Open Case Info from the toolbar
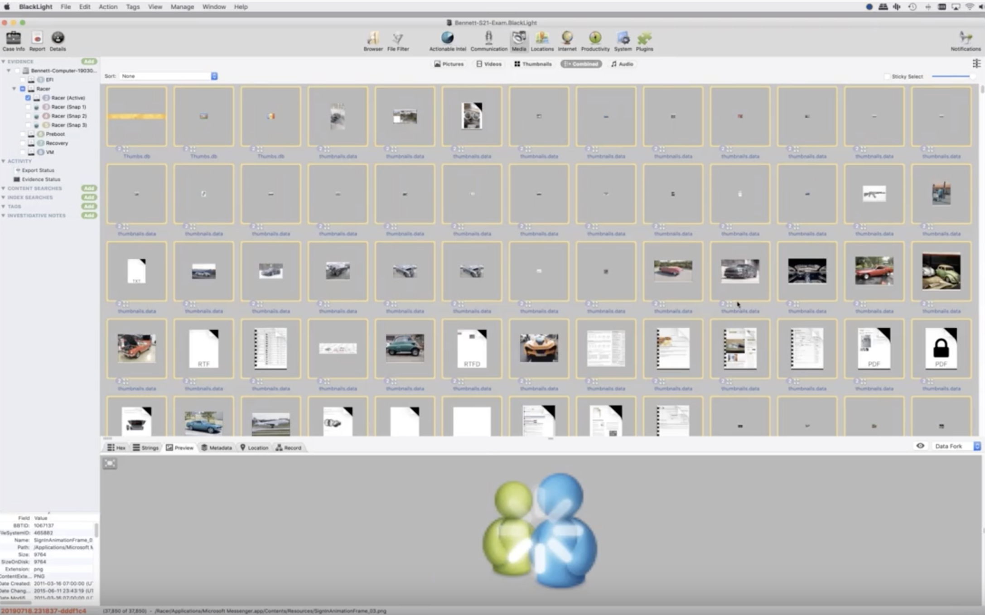Screen dimensions: 985x615 pyautogui.click(x=14, y=41)
